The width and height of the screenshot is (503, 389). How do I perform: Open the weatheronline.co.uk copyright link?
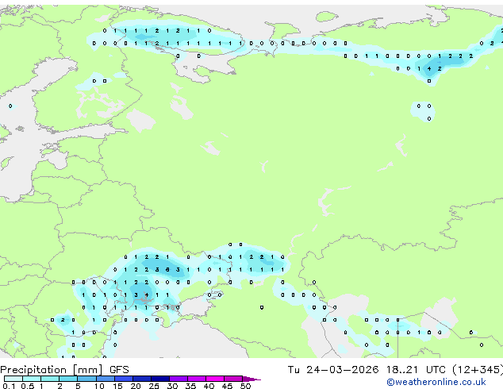pyautogui.click(x=436, y=382)
